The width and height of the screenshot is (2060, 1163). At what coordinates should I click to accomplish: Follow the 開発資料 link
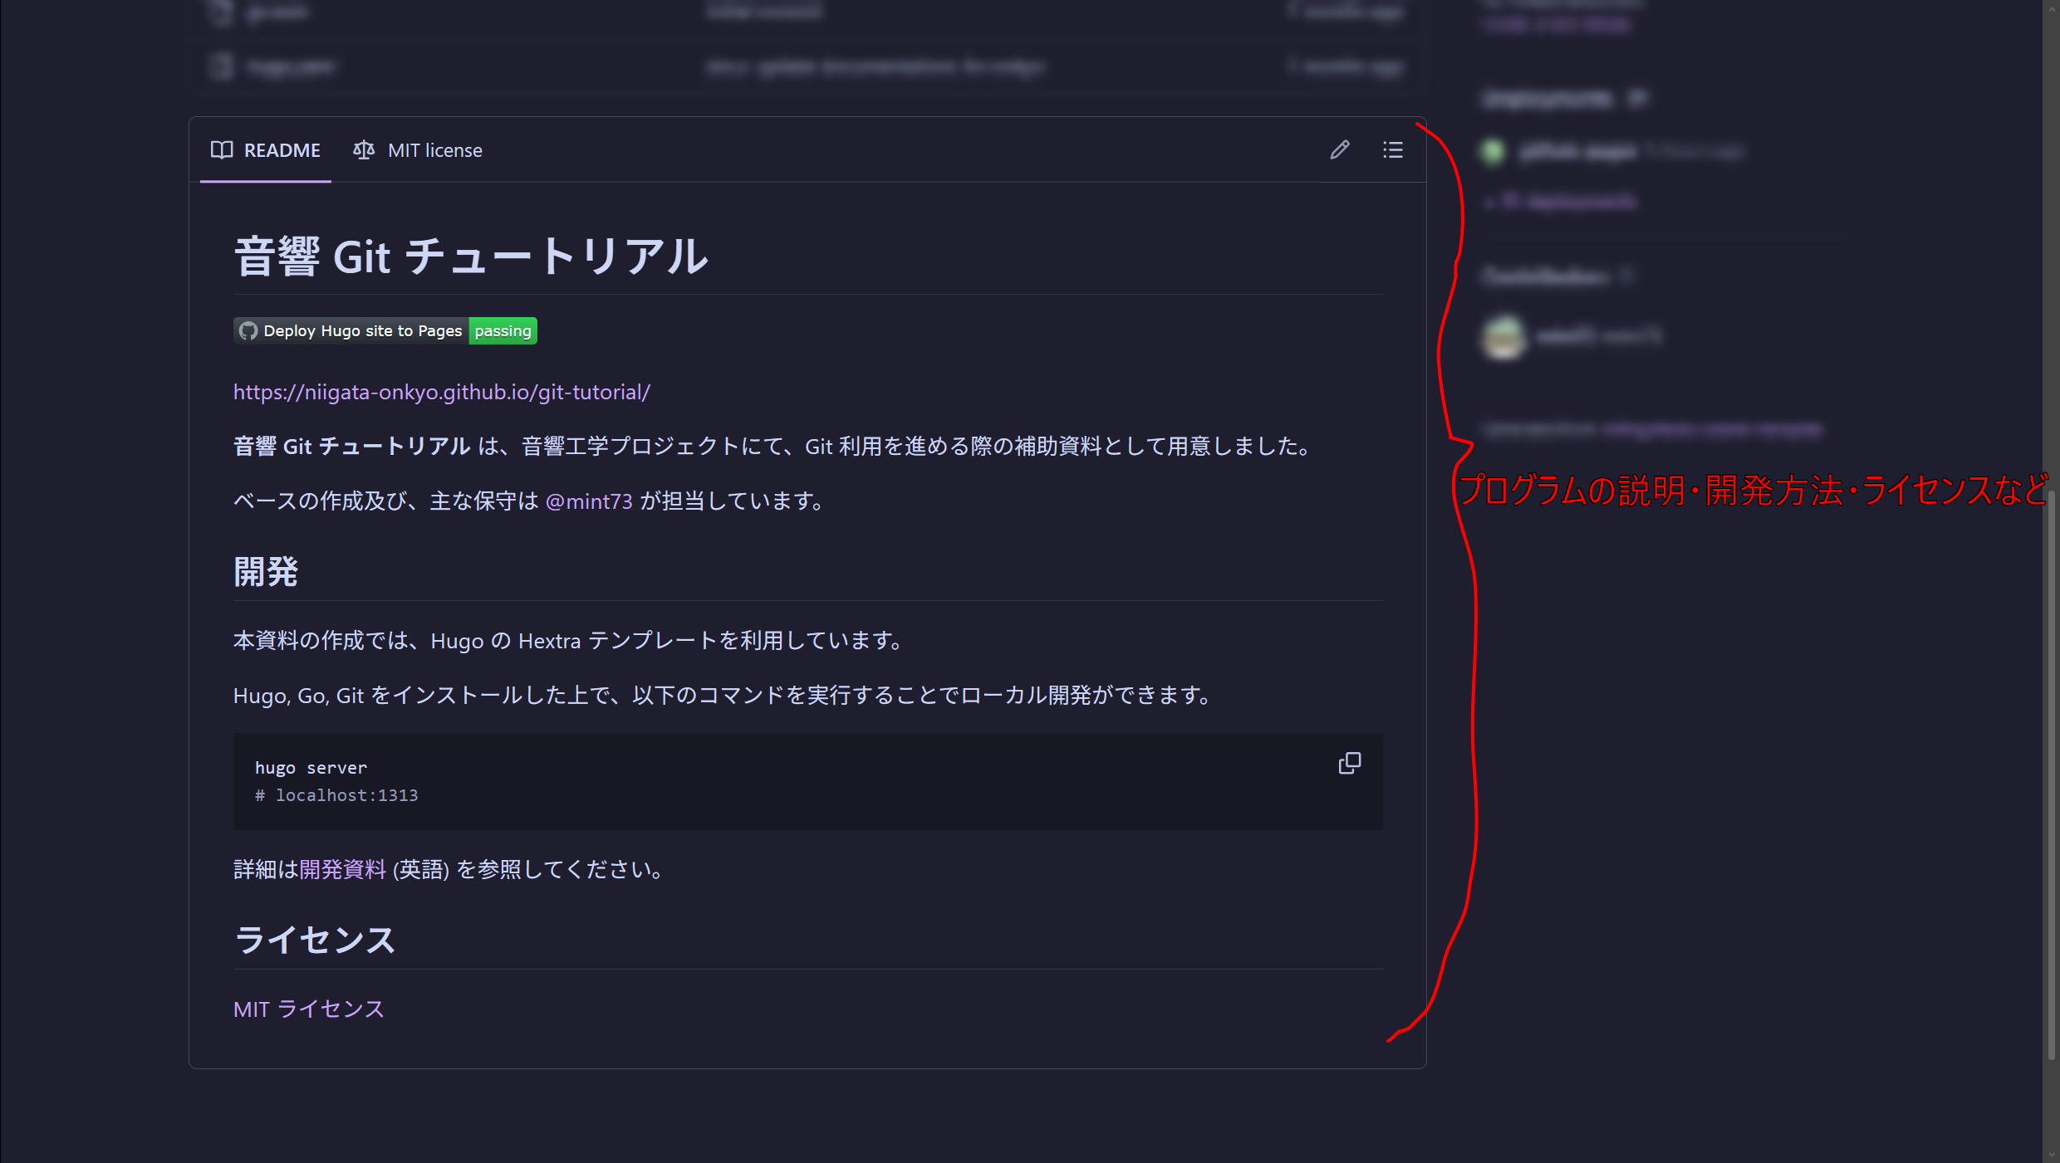click(342, 869)
